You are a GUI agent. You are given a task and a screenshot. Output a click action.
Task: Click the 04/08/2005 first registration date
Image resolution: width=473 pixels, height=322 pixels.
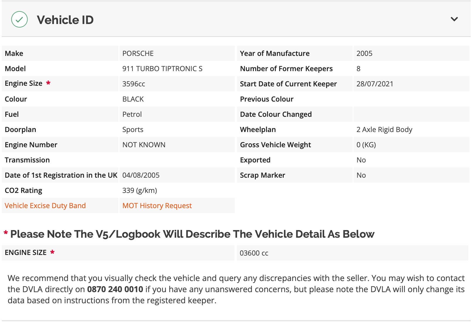tap(141, 175)
